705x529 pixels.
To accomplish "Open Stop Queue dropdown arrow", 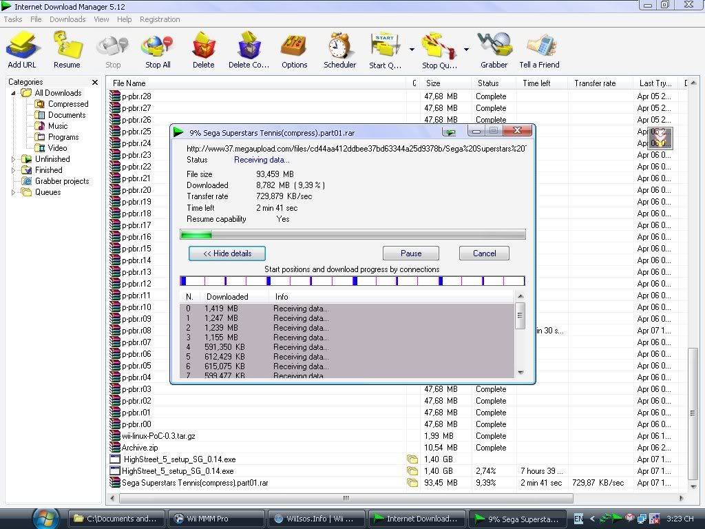I will [x=466, y=50].
